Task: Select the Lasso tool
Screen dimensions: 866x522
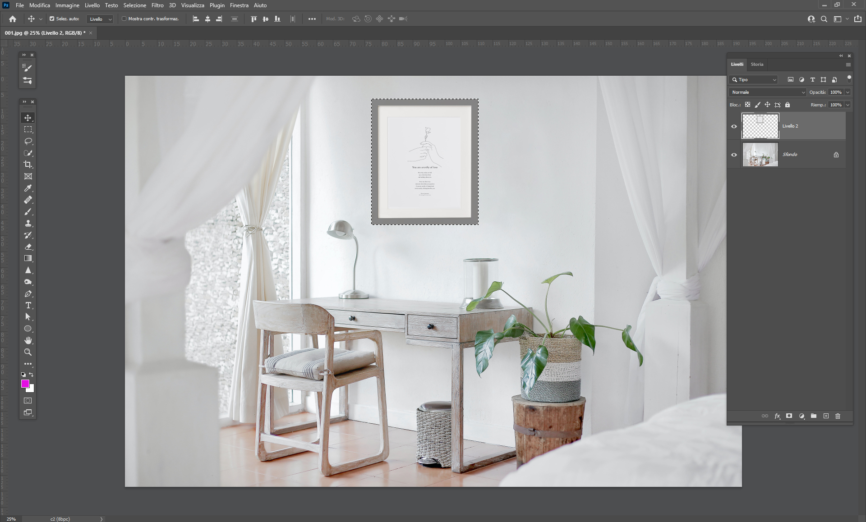Action: pyautogui.click(x=28, y=141)
